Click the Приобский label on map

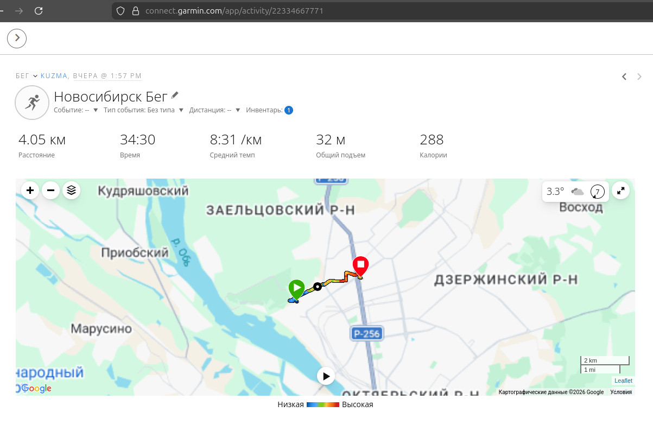135,253
